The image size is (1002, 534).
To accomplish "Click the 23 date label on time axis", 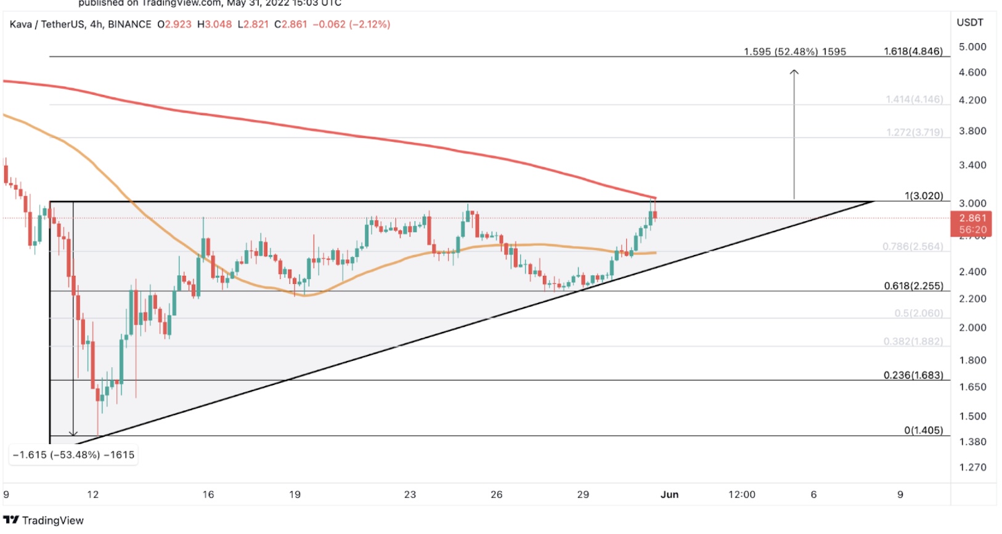I will 410,495.
